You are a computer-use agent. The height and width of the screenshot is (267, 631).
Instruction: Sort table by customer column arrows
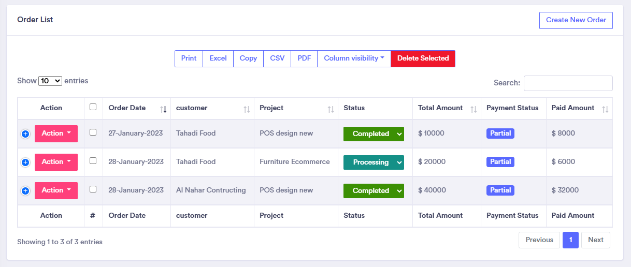(247, 109)
